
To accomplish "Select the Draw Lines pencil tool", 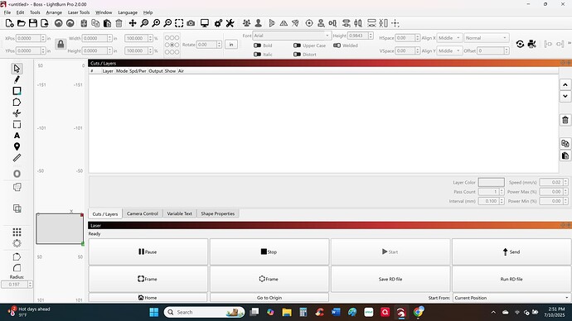I will click(17, 79).
